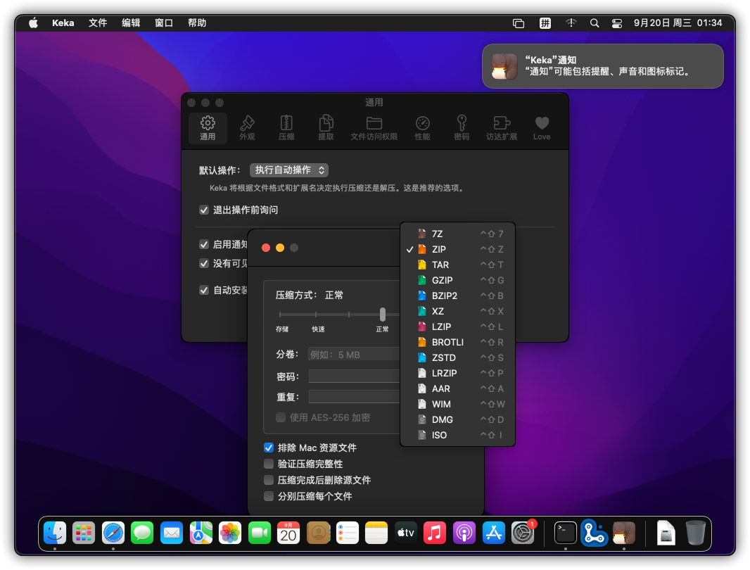Image resolution: width=750 pixels, height=570 pixels.
Task: Open the Love tab
Action: (542, 128)
